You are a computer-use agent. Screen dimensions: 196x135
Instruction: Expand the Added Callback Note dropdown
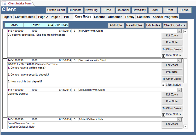(179, 120)
